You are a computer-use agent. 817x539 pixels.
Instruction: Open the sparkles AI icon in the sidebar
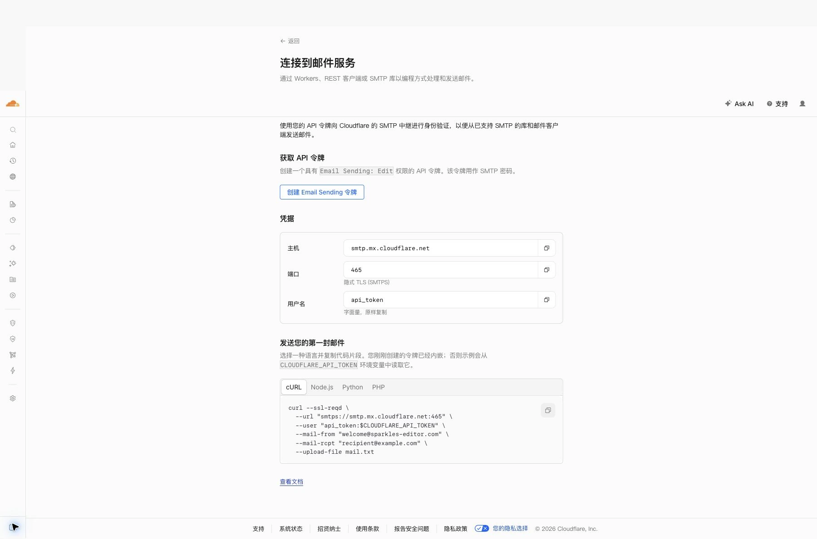tap(13, 263)
